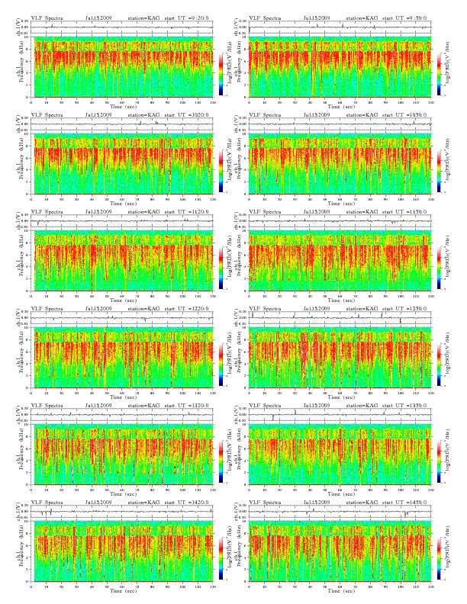Click the color legend next to the 1150:0 panel
467x604 pixels.
tap(440, 268)
